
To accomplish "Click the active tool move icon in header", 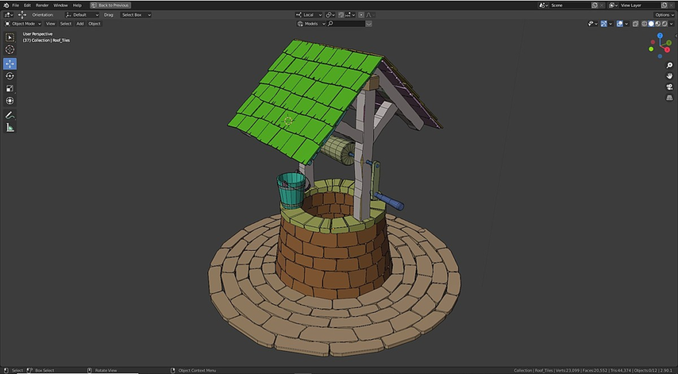I will (x=22, y=15).
